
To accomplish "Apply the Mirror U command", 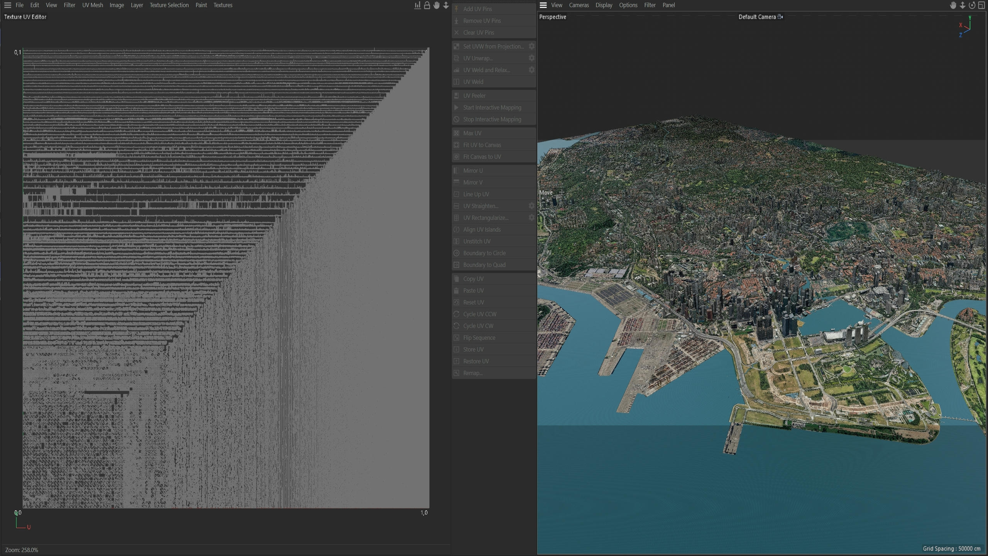I will (x=494, y=171).
